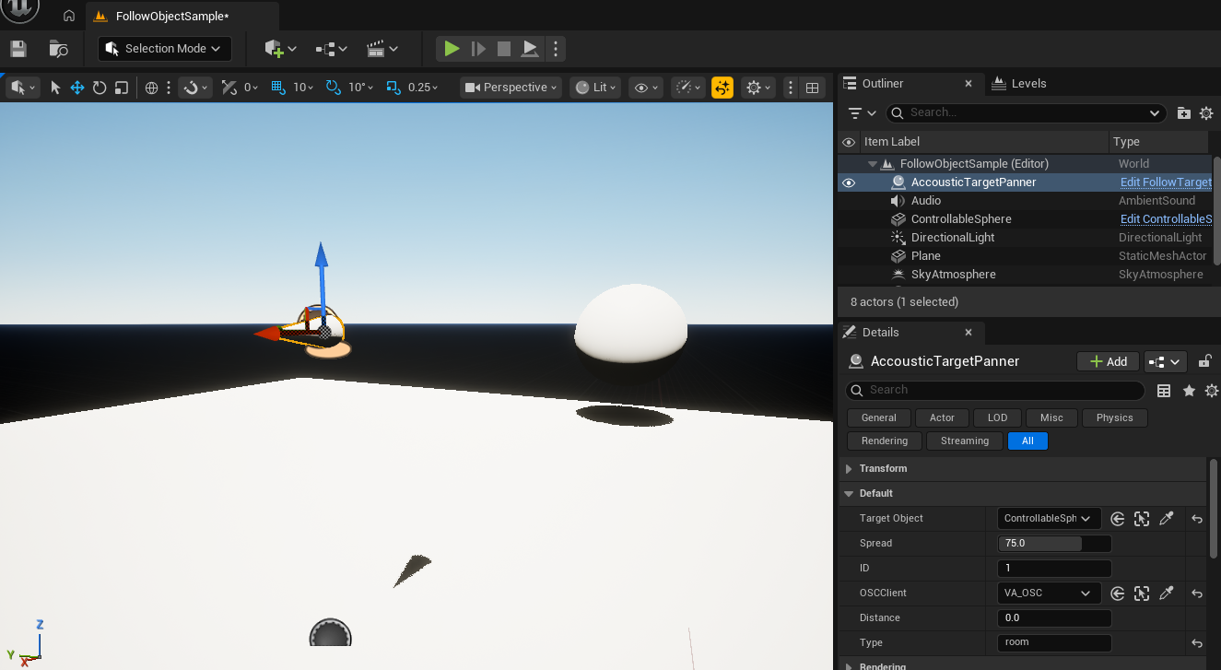The width and height of the screenshot is (1221, 670).
Task: Start Play in editor
Action: (x=452, y=49)
